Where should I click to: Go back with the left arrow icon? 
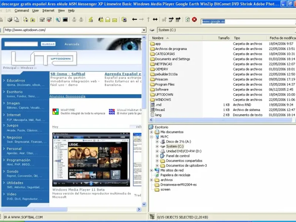click(x=134, y=19)
